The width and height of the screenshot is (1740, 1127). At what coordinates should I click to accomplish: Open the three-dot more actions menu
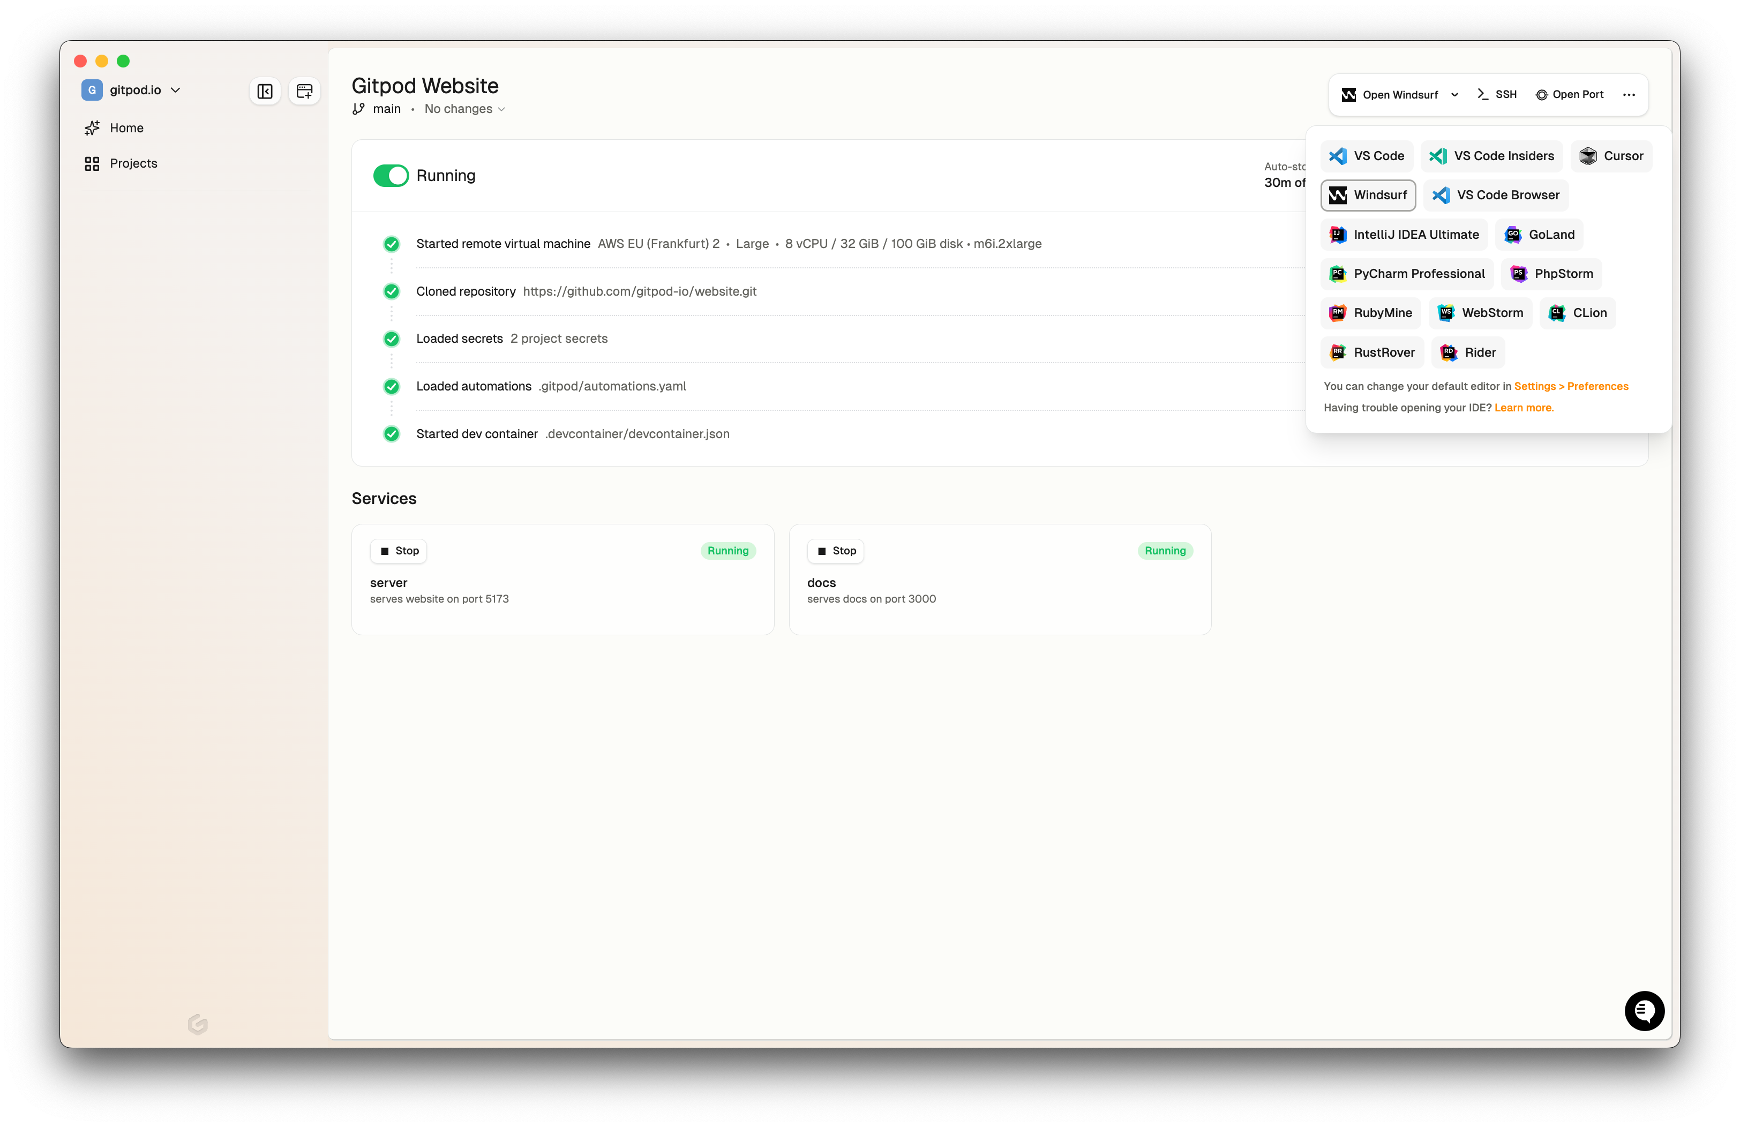(1628, 95)
